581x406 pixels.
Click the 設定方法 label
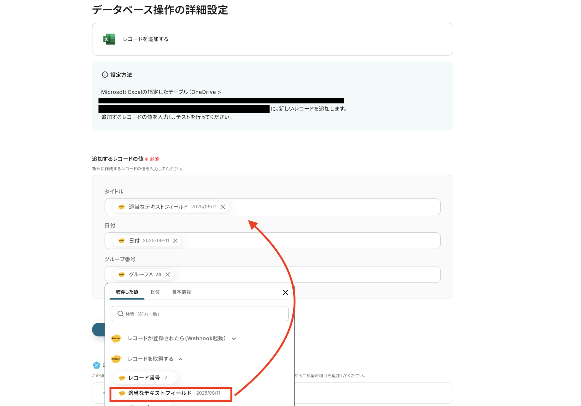121,75
